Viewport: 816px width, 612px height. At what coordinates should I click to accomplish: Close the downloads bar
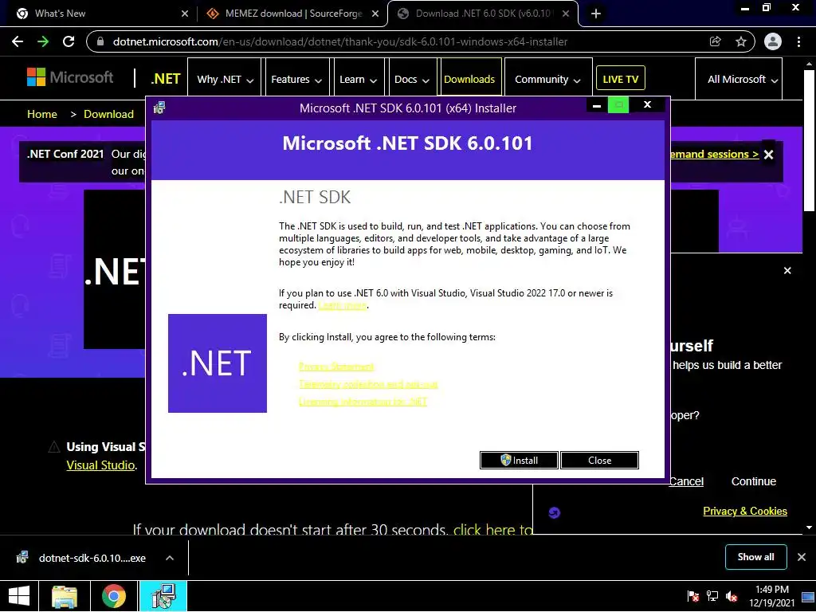tap(802, 557)
